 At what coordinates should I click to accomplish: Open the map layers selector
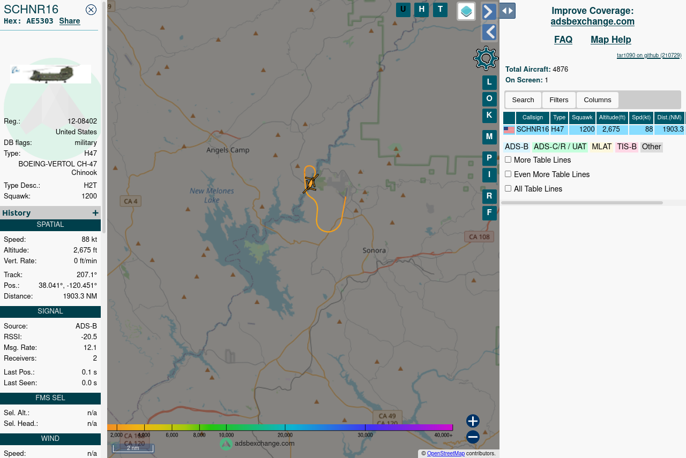click(x=466, y=11)
